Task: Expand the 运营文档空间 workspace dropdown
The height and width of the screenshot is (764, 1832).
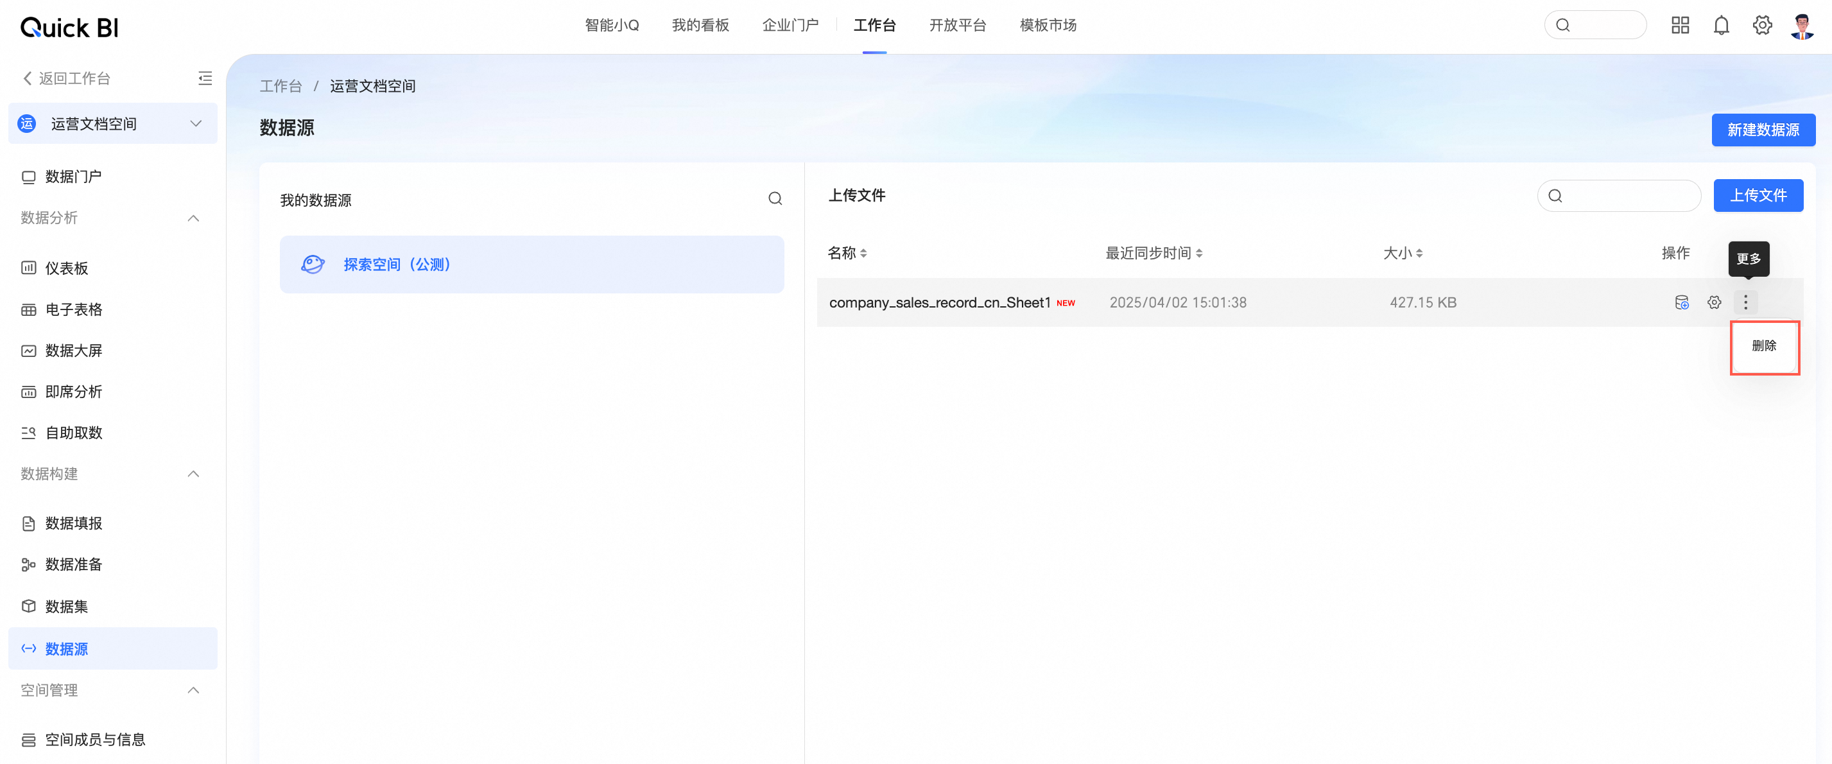Action: tap(196, 124)
